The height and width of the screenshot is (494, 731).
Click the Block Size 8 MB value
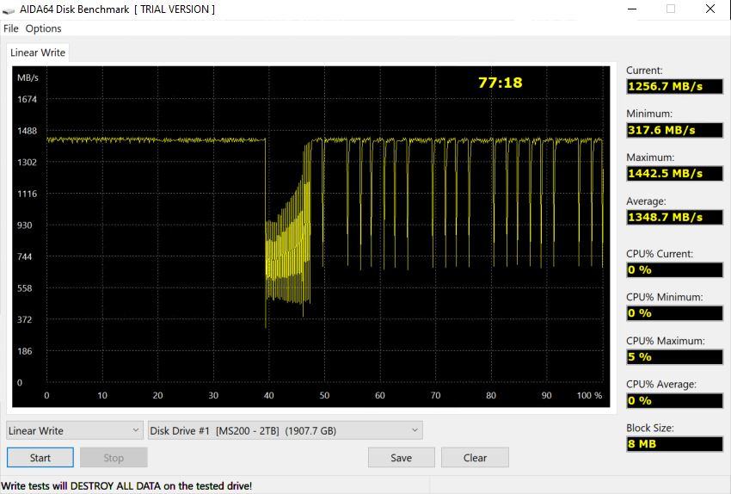pyautogui.click(x=674, y=443)
